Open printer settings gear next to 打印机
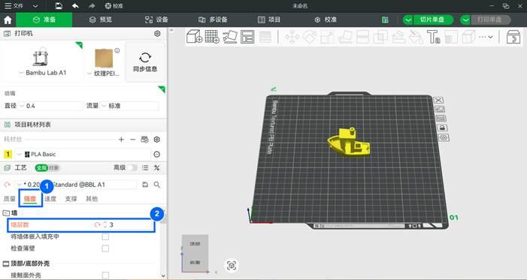This screenshot has height=280, width=527. click(x=157, y=34)
